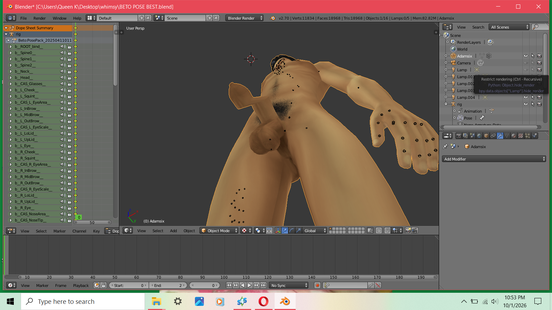This screenshot has height=310, width=552.
Task: Open the Object properties tab (cube icon)
Action: tap(486, 136)
